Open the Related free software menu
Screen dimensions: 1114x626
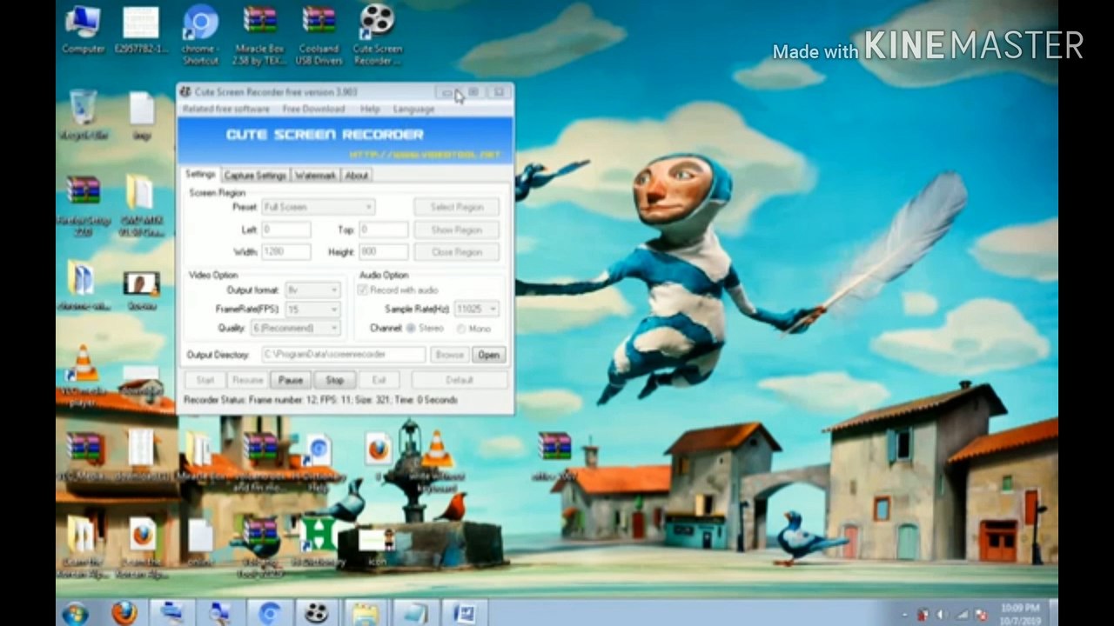click(x=225, y=110)
